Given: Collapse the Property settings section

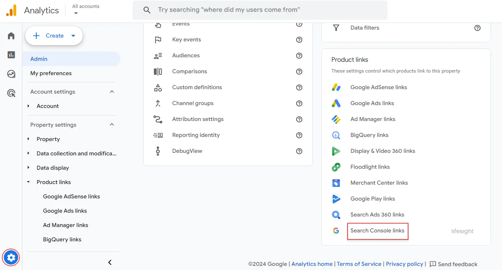Looking at the screenshot, I should [112, 124].
